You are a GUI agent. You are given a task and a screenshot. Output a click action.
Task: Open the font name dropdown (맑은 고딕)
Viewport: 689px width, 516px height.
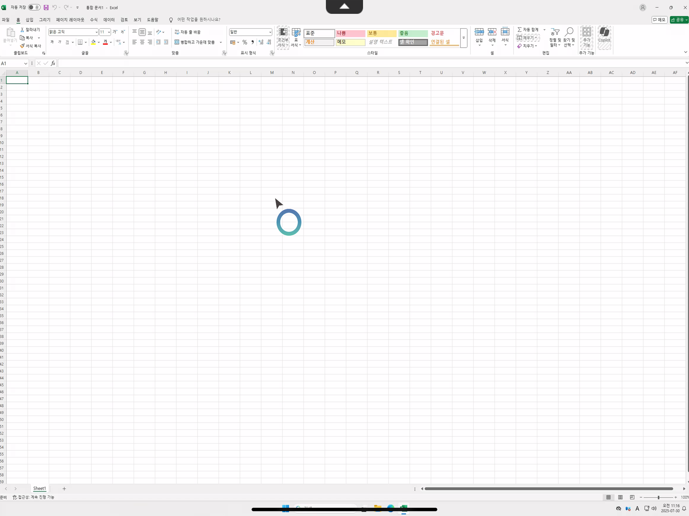[x=97, y=32]
